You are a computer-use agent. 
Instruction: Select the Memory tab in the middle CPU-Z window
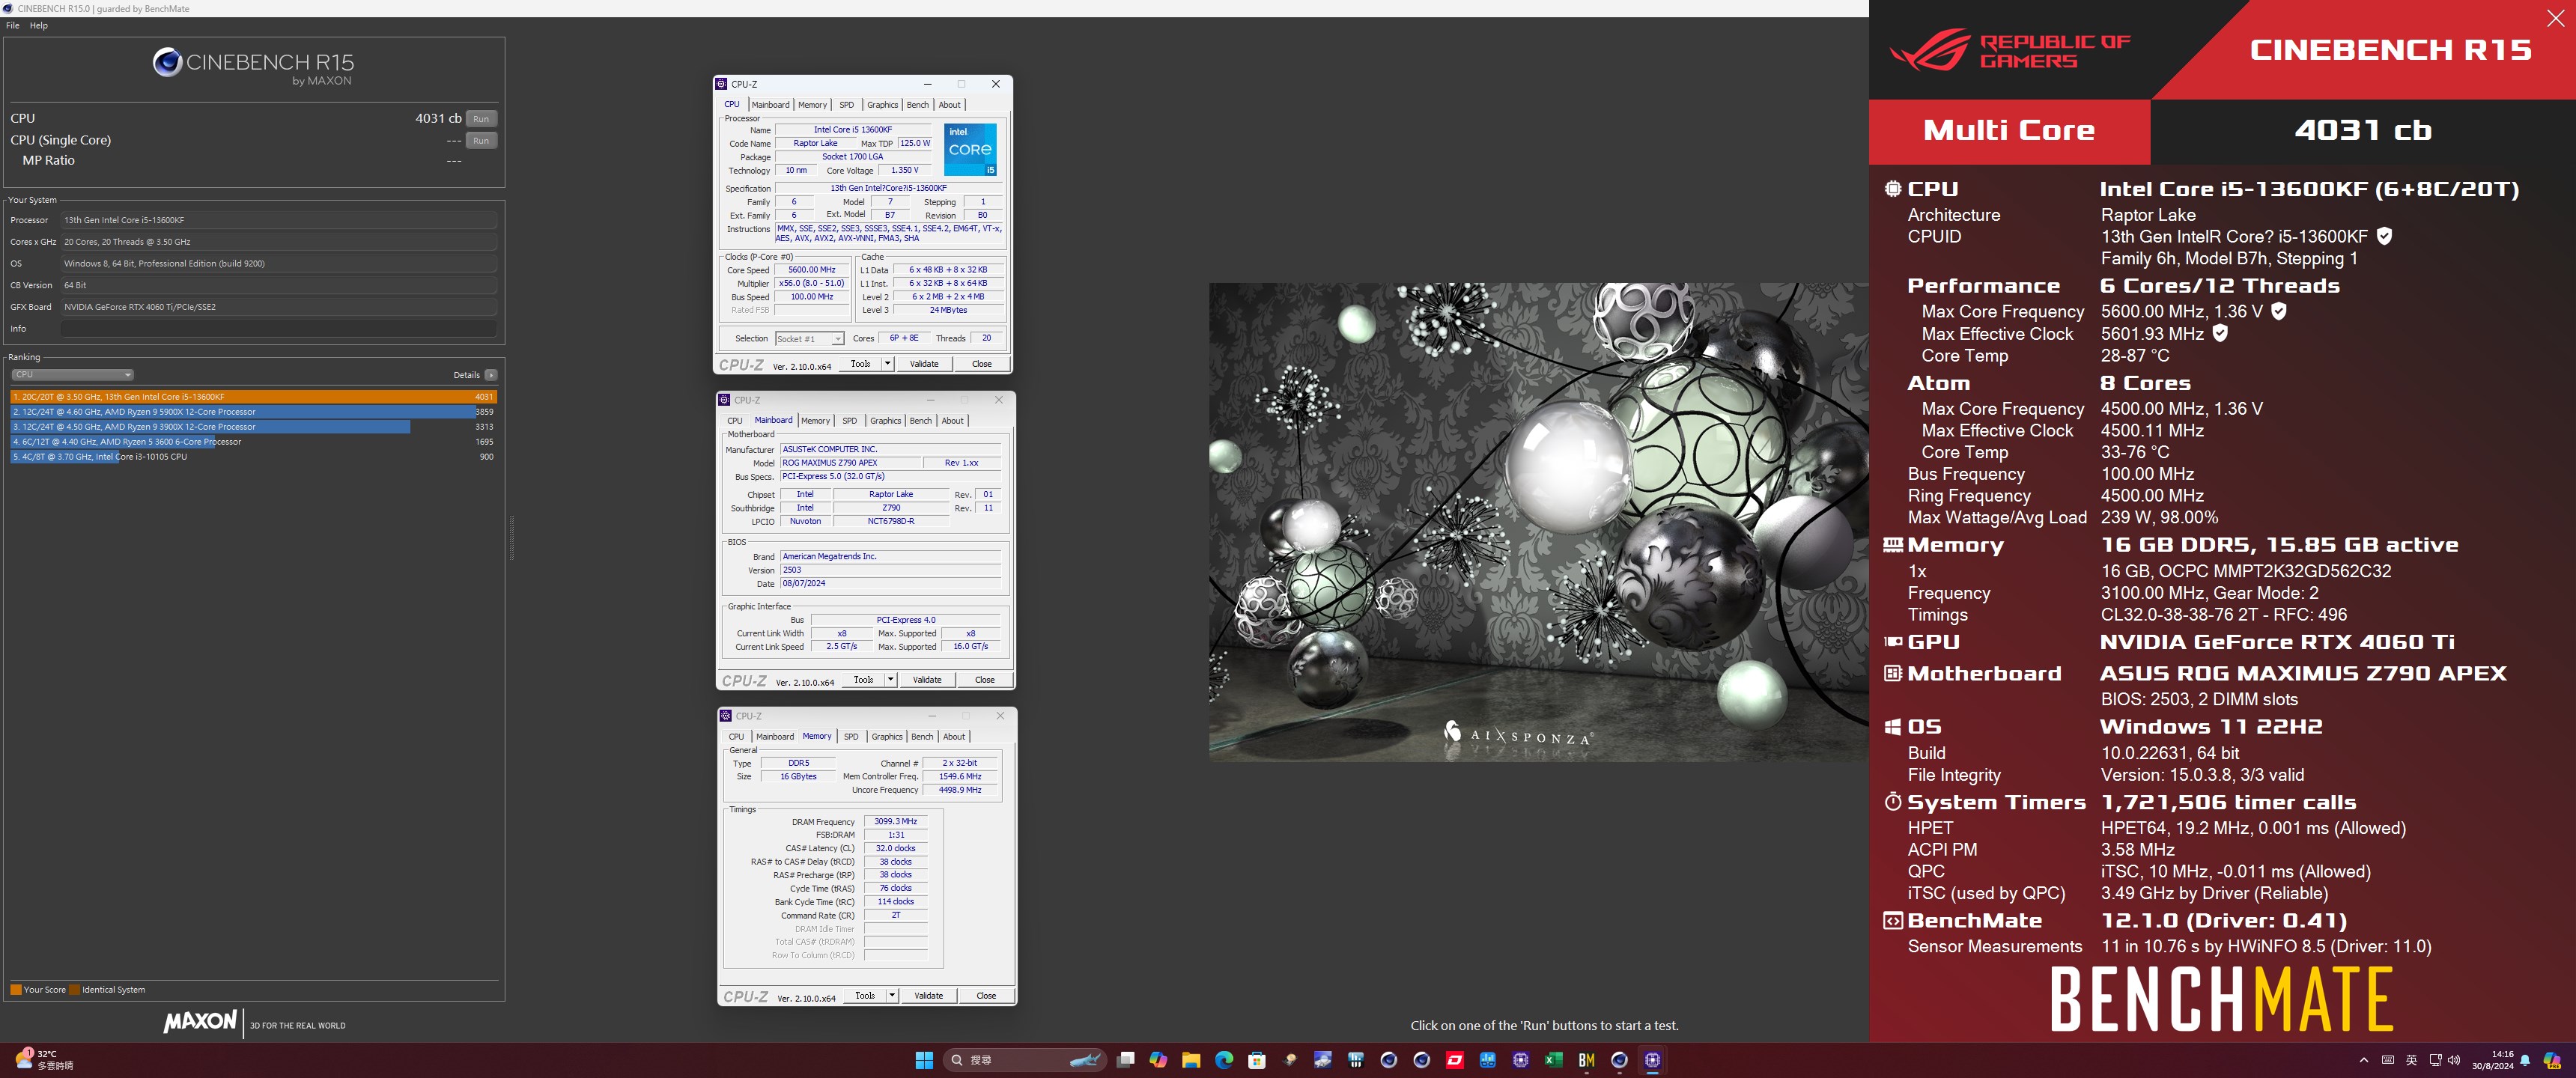point(816,421)
